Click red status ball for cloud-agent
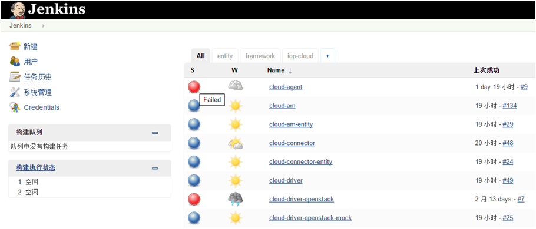Viewport: 536px width, 229px height. tap(194, 87)
